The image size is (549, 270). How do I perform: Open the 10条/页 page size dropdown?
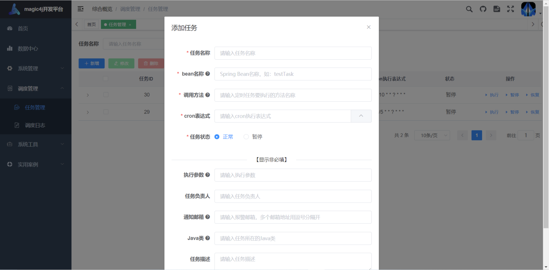pyautogui.click(x=432, y=135)
